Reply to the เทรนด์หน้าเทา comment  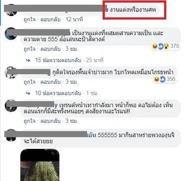[50, 121]
